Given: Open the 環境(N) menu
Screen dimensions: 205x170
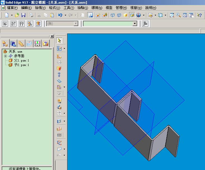Looking at the screenshot, I should tap(97, 8).
